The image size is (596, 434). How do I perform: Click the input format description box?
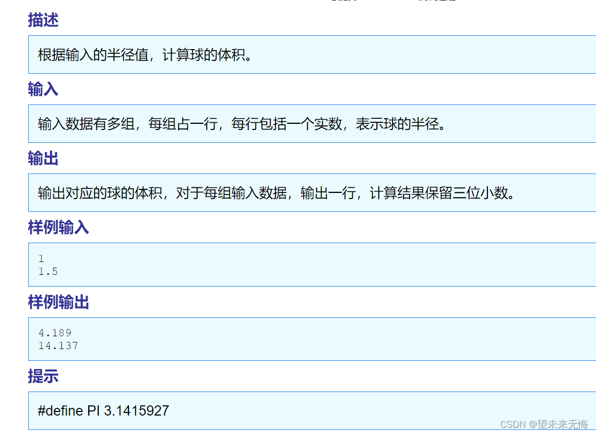[307, 123]
